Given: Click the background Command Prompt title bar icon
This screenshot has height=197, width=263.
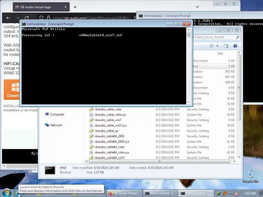Looking at the screenshot, I should tap(140, 16).
